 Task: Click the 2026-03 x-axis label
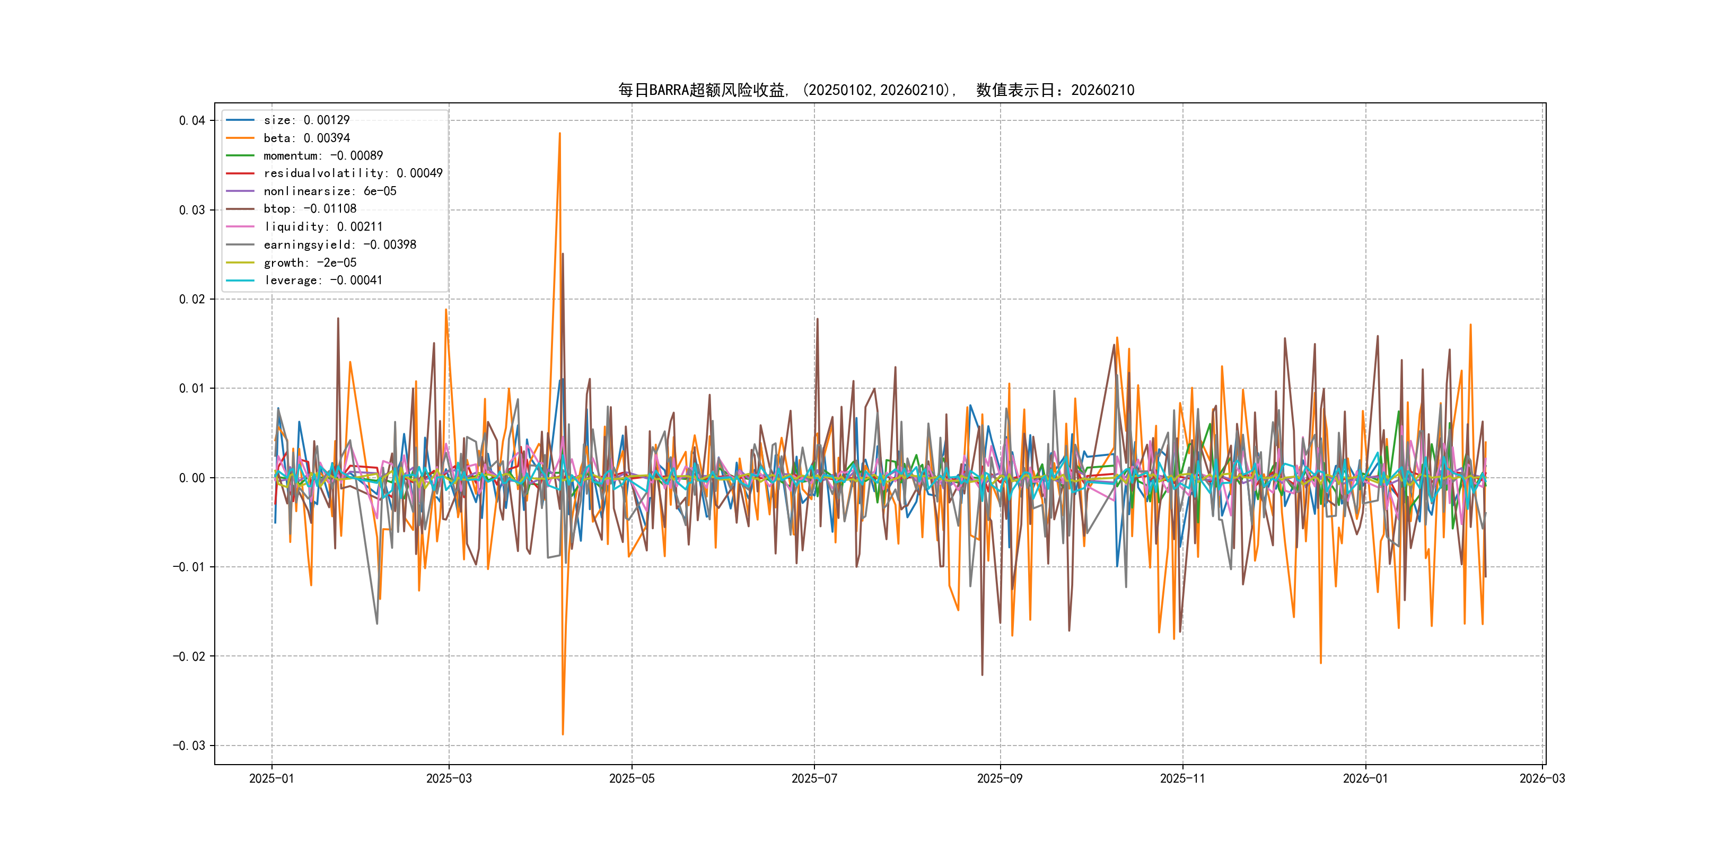click(x=1542, y=778)
